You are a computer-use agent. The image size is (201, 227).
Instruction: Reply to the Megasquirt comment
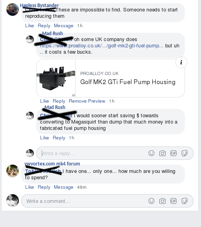[x=59, y=138]
